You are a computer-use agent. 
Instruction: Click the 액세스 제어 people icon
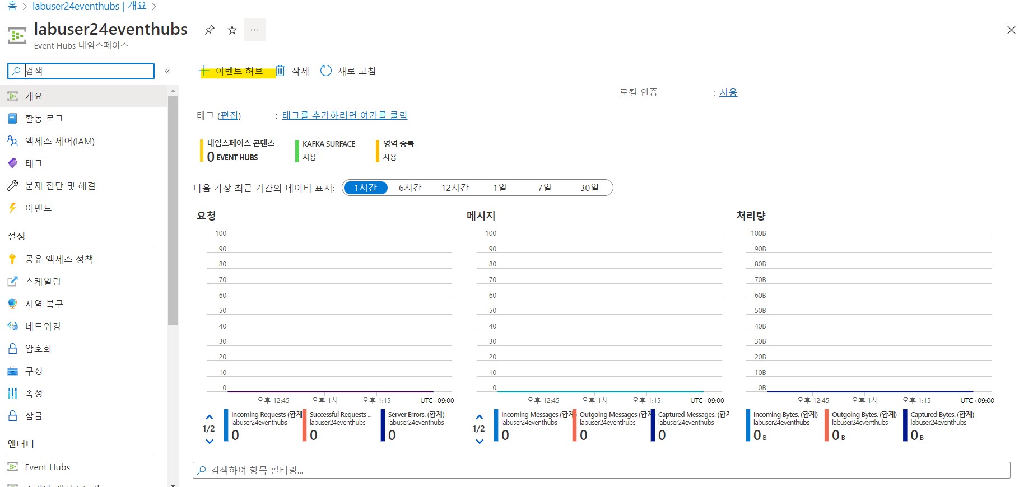12,141
